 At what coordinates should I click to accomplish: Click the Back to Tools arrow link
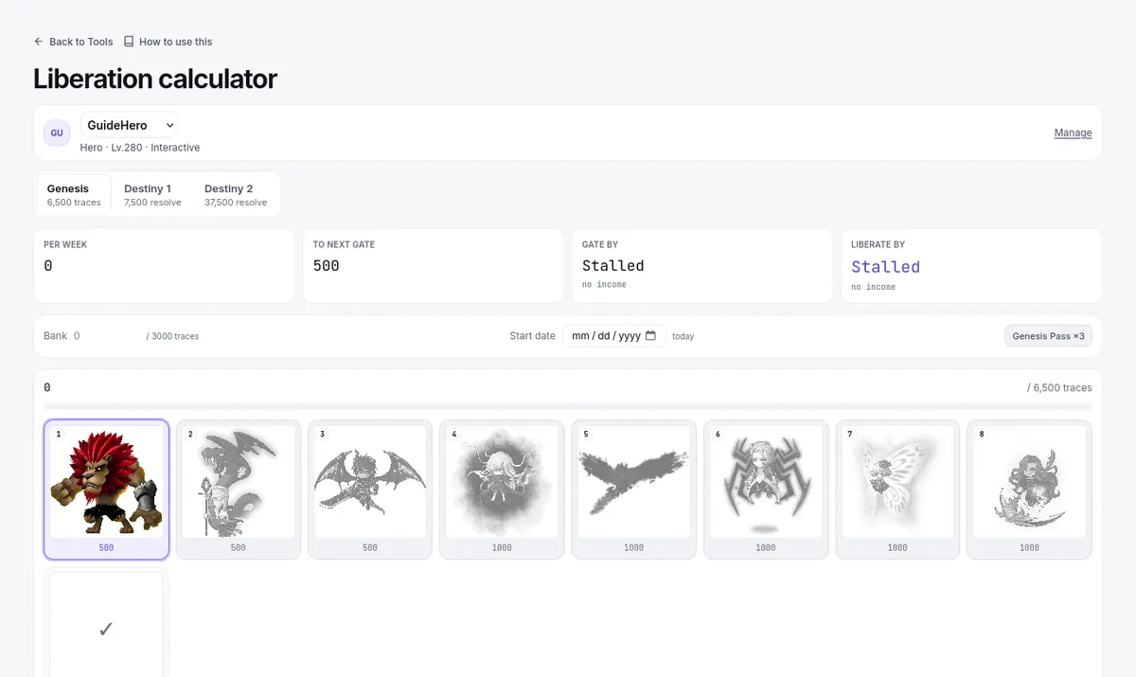click(x=73, y=42)
